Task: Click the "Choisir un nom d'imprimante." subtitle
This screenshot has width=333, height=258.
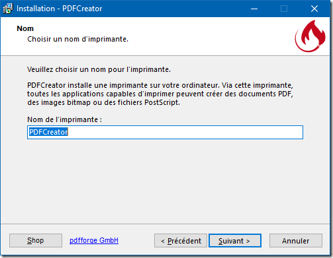Action: pyautogui.click(x=77, y=39)
